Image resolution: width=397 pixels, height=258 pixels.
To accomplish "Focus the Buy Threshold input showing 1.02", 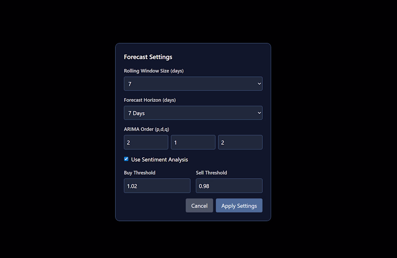I will tap(157, 186).
